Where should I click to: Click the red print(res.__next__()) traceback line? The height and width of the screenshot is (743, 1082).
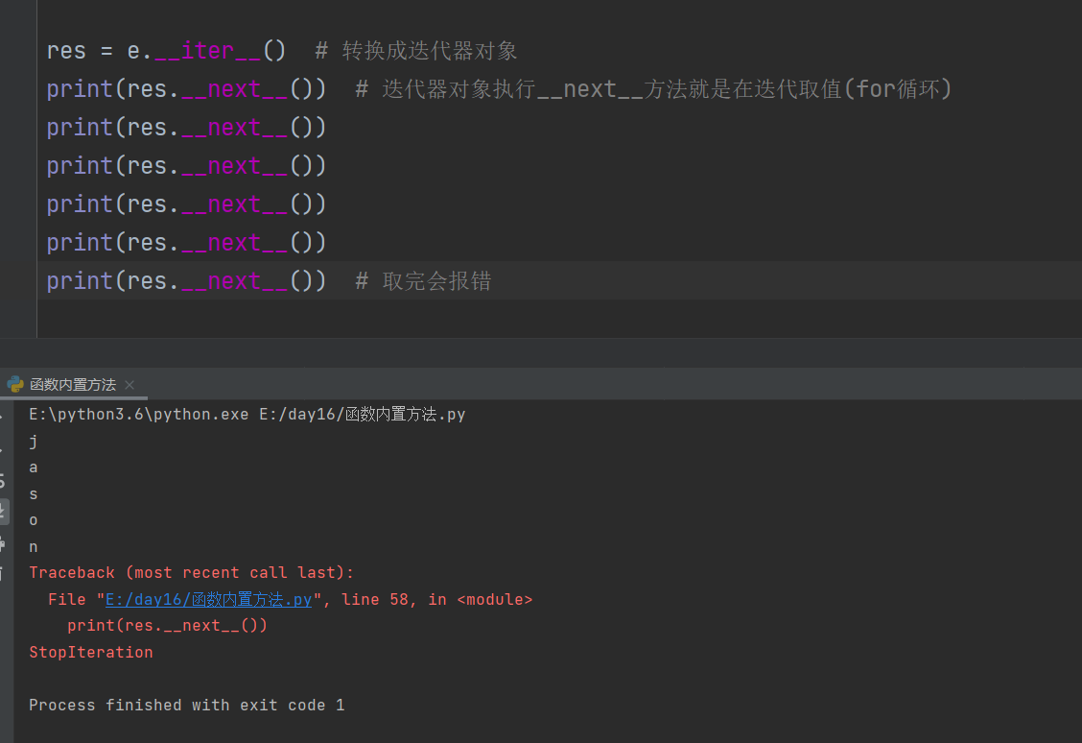pos(167,626)
